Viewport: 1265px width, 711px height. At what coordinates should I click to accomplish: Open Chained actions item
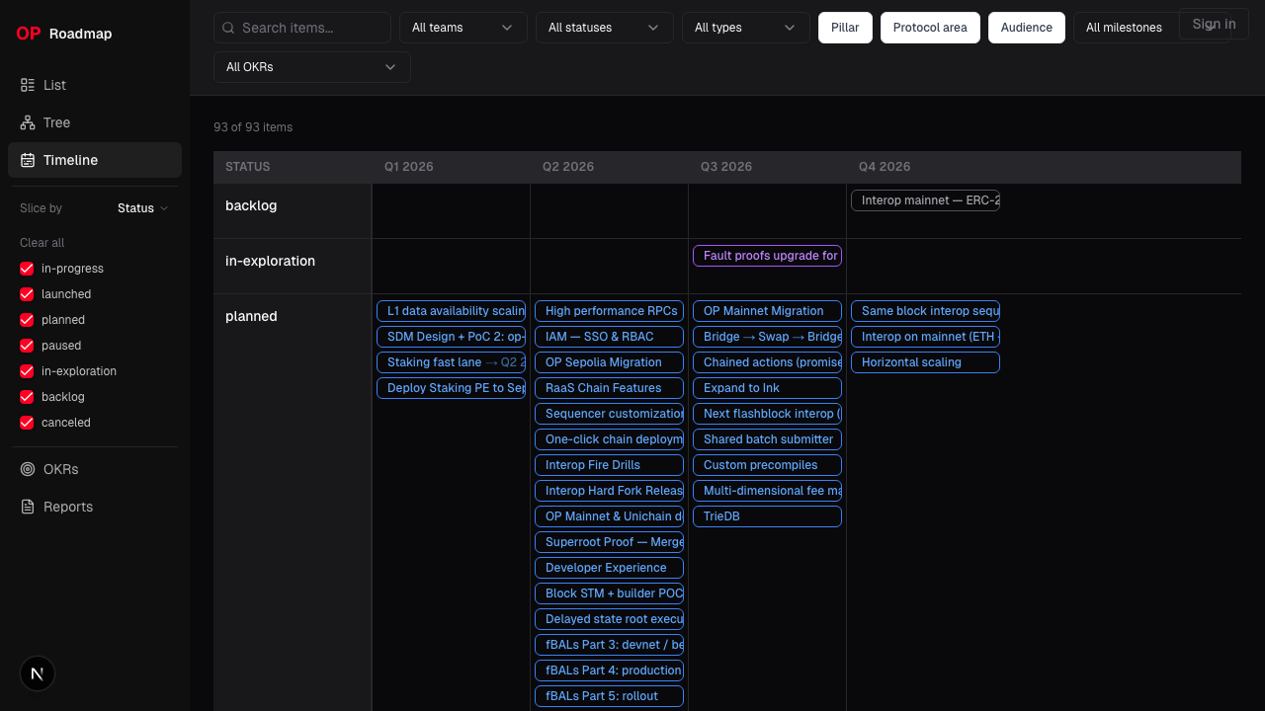[x=767, y=362]
